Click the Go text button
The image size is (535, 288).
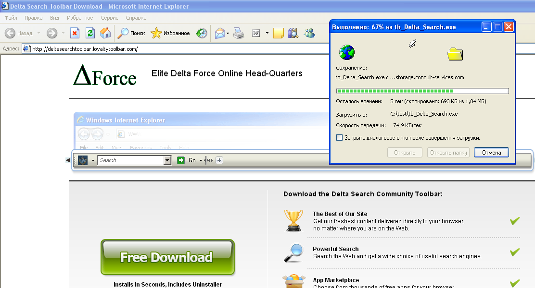[192, 160]
